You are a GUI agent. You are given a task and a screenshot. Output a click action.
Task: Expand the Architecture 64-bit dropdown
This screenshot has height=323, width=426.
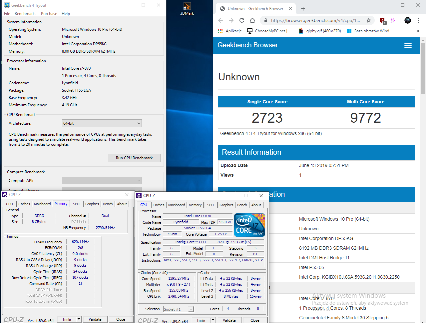(102, 123)
